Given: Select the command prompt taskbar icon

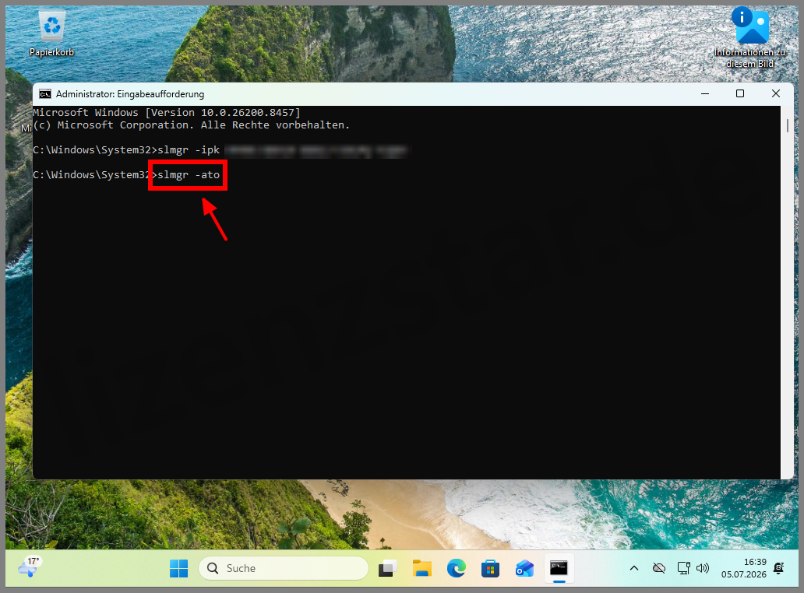Looking at the screenshot, I should (559, 568).
